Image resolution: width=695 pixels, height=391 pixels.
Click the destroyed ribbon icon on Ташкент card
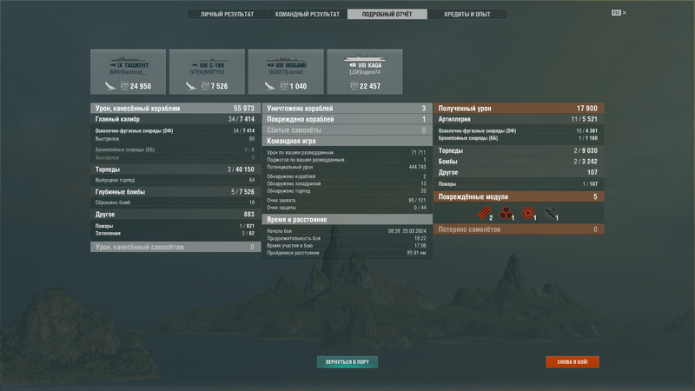(109, 85)
